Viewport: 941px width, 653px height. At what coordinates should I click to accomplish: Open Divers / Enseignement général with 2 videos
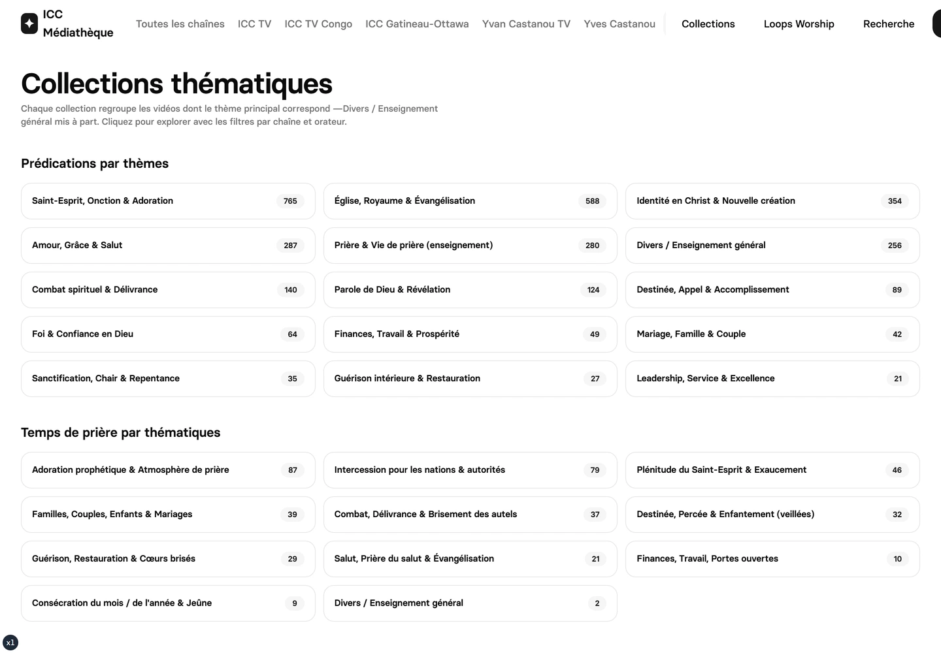[x=470, y=603]
